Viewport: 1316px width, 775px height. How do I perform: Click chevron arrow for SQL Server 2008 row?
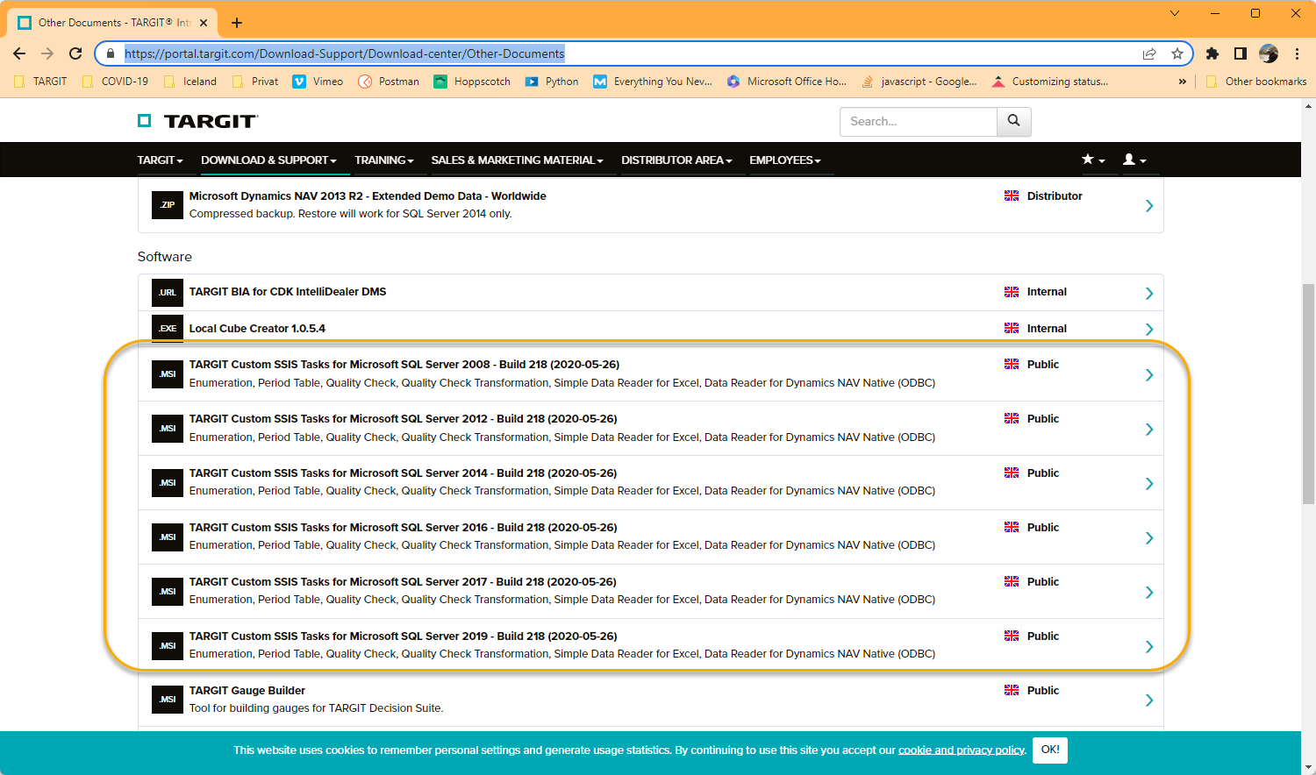1148,375
